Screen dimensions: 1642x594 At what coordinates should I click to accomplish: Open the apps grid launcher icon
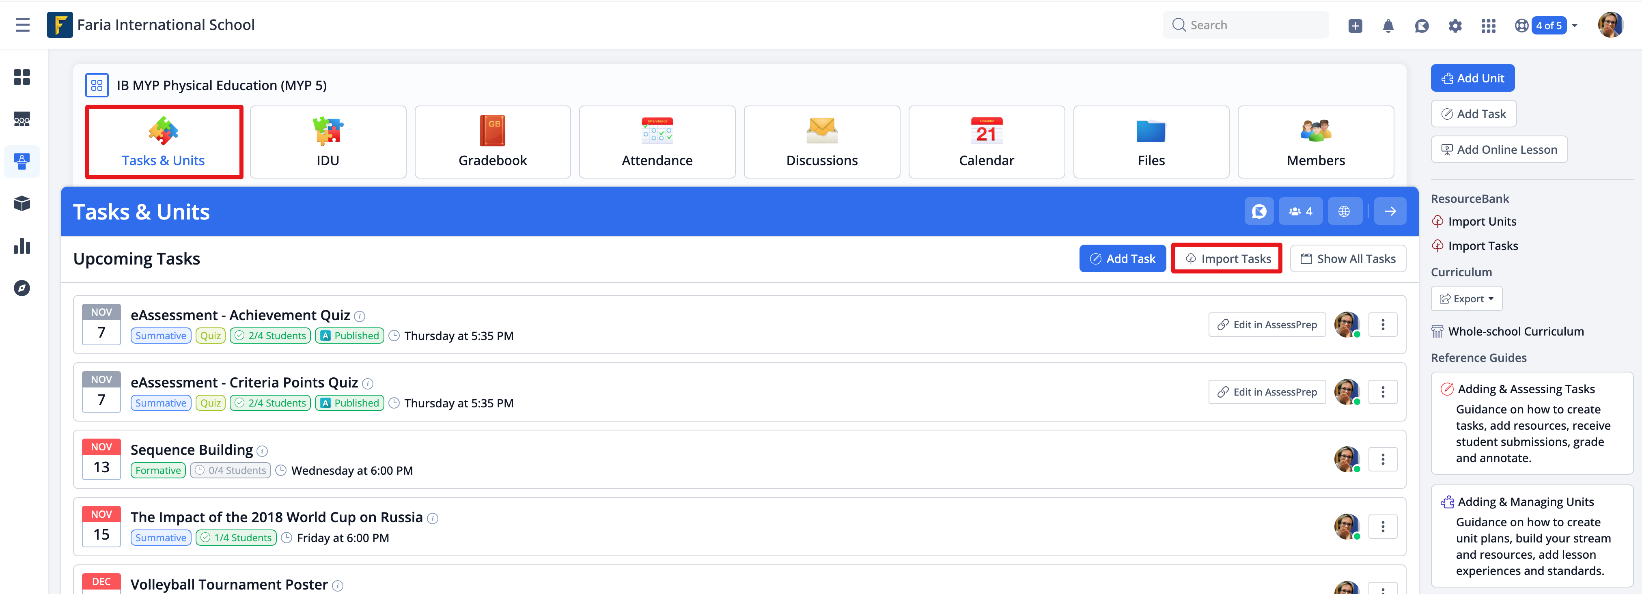1488,26
